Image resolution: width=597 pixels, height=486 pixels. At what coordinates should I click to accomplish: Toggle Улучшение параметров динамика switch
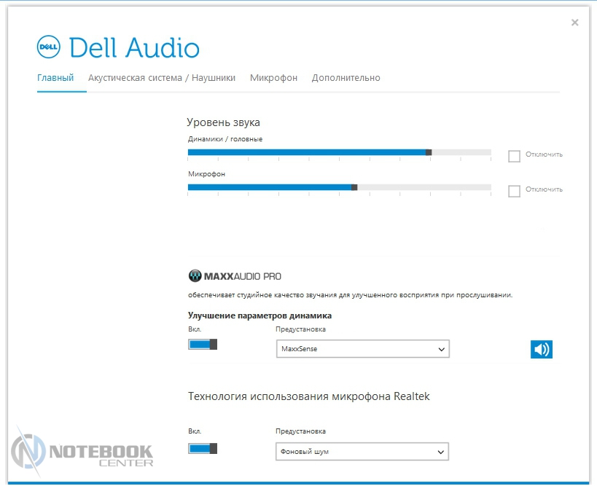pos(203,345)
